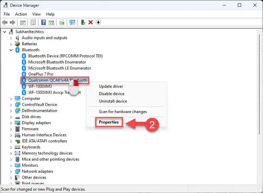This screenshot has height=193, width=263.
Task: Open the Help menu
Action: click(x=50, y=14)
